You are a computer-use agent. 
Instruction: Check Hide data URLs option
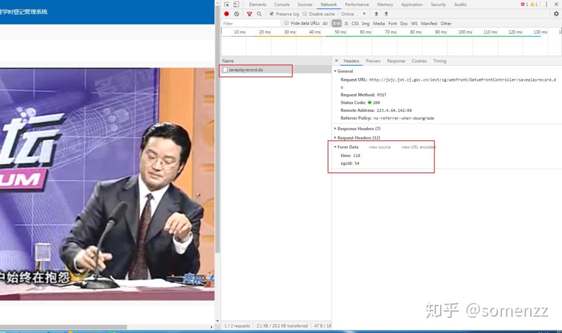point(286,23)
